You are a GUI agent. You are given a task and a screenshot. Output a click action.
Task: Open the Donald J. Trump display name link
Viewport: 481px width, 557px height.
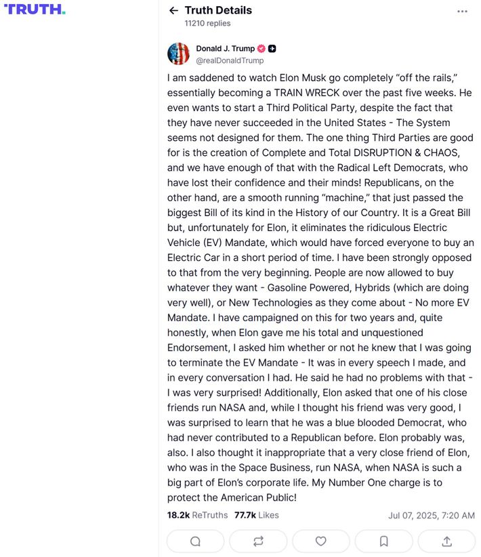pos(225,49)
